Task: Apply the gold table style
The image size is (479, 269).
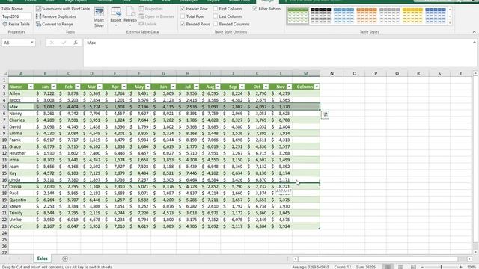Action: [412, 16]
